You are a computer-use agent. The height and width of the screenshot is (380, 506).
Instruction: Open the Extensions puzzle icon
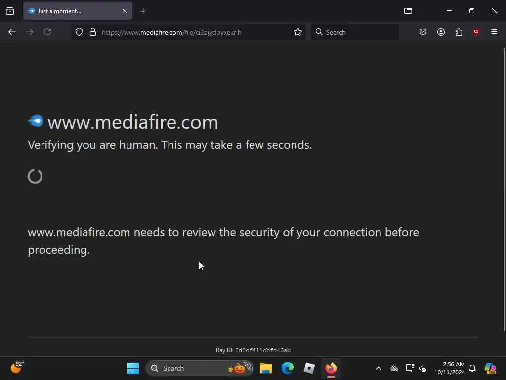pyautogui.click(x=459, y=32)
